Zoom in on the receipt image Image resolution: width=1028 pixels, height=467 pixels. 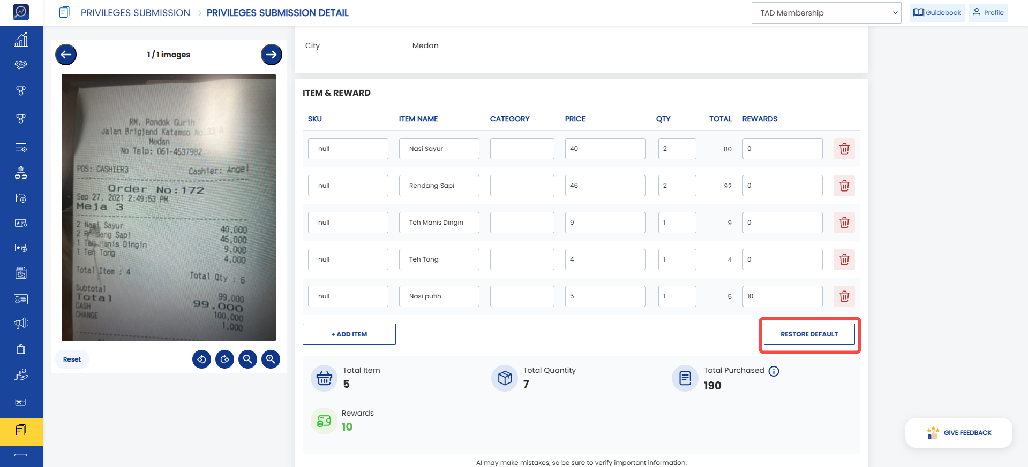point(271,359)
